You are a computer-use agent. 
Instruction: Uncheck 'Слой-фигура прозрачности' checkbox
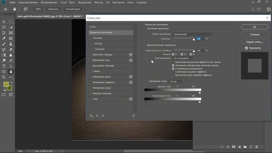[173, 69]
